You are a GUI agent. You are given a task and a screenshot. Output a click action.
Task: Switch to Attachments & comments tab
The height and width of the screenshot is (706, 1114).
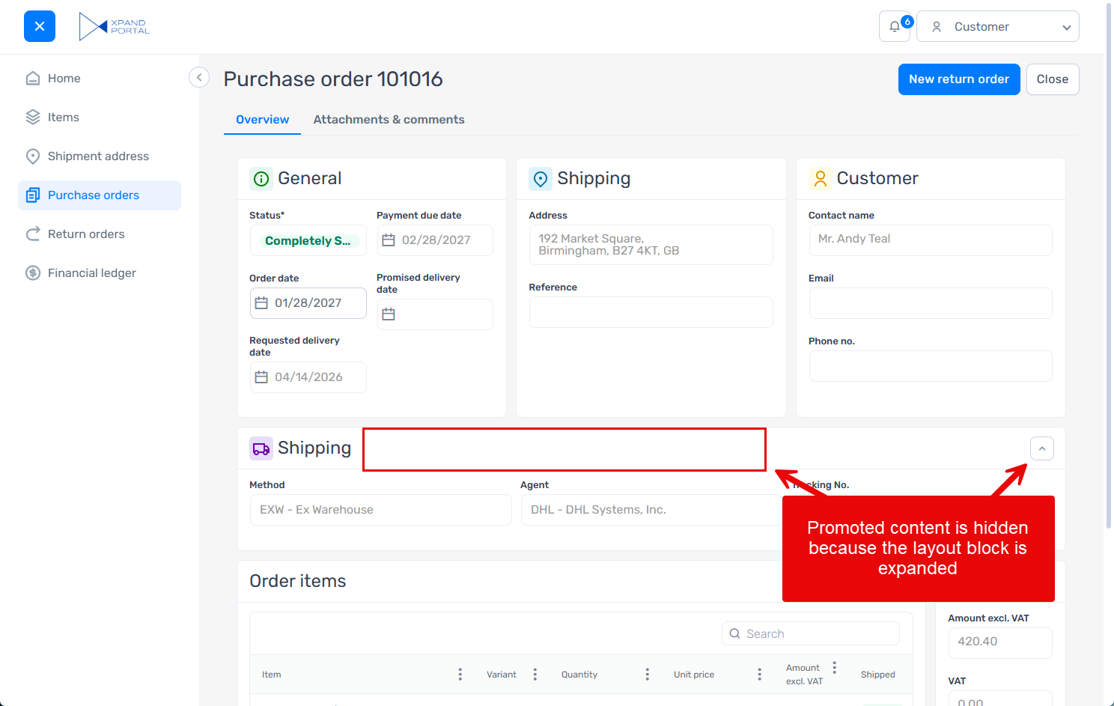click(x=389, y=120)
